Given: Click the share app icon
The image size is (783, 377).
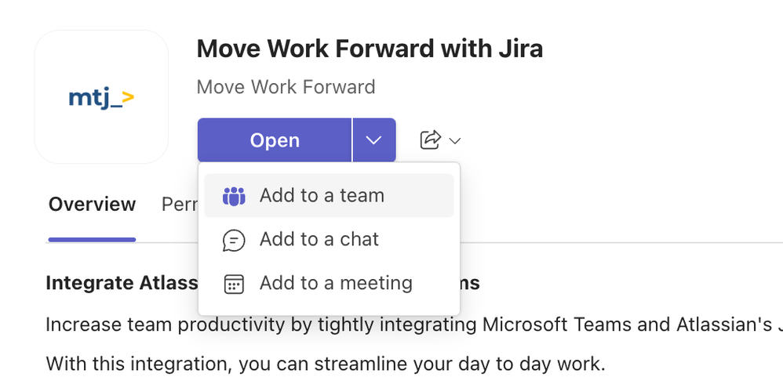Looking at the screenshot, I should [x=431, y=140].
